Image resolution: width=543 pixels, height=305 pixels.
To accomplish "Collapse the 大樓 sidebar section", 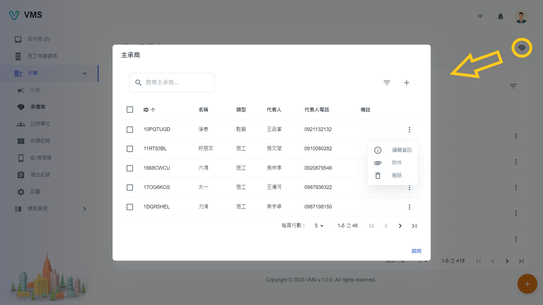I will point(84,73).
